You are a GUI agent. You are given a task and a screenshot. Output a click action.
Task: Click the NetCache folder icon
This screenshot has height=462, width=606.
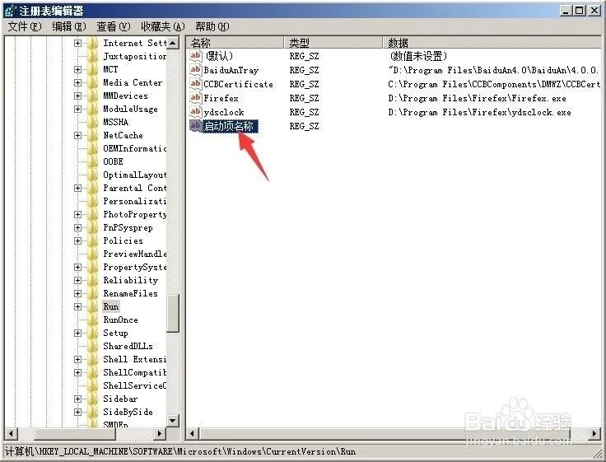(93, 135)
